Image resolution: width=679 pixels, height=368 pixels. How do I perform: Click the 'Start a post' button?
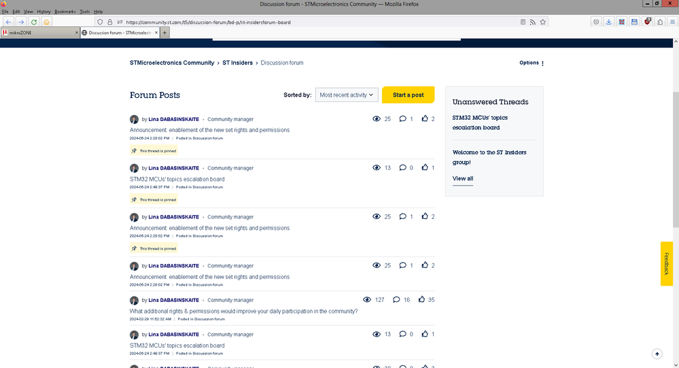[408, 95]
